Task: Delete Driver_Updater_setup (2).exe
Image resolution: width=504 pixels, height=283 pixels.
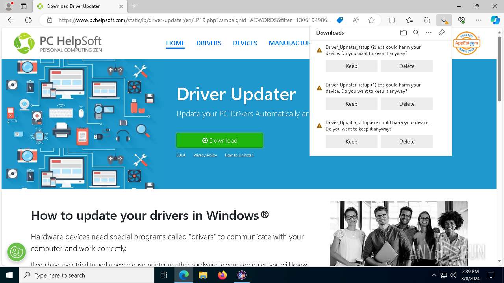Action: click(x=407, y=66)
